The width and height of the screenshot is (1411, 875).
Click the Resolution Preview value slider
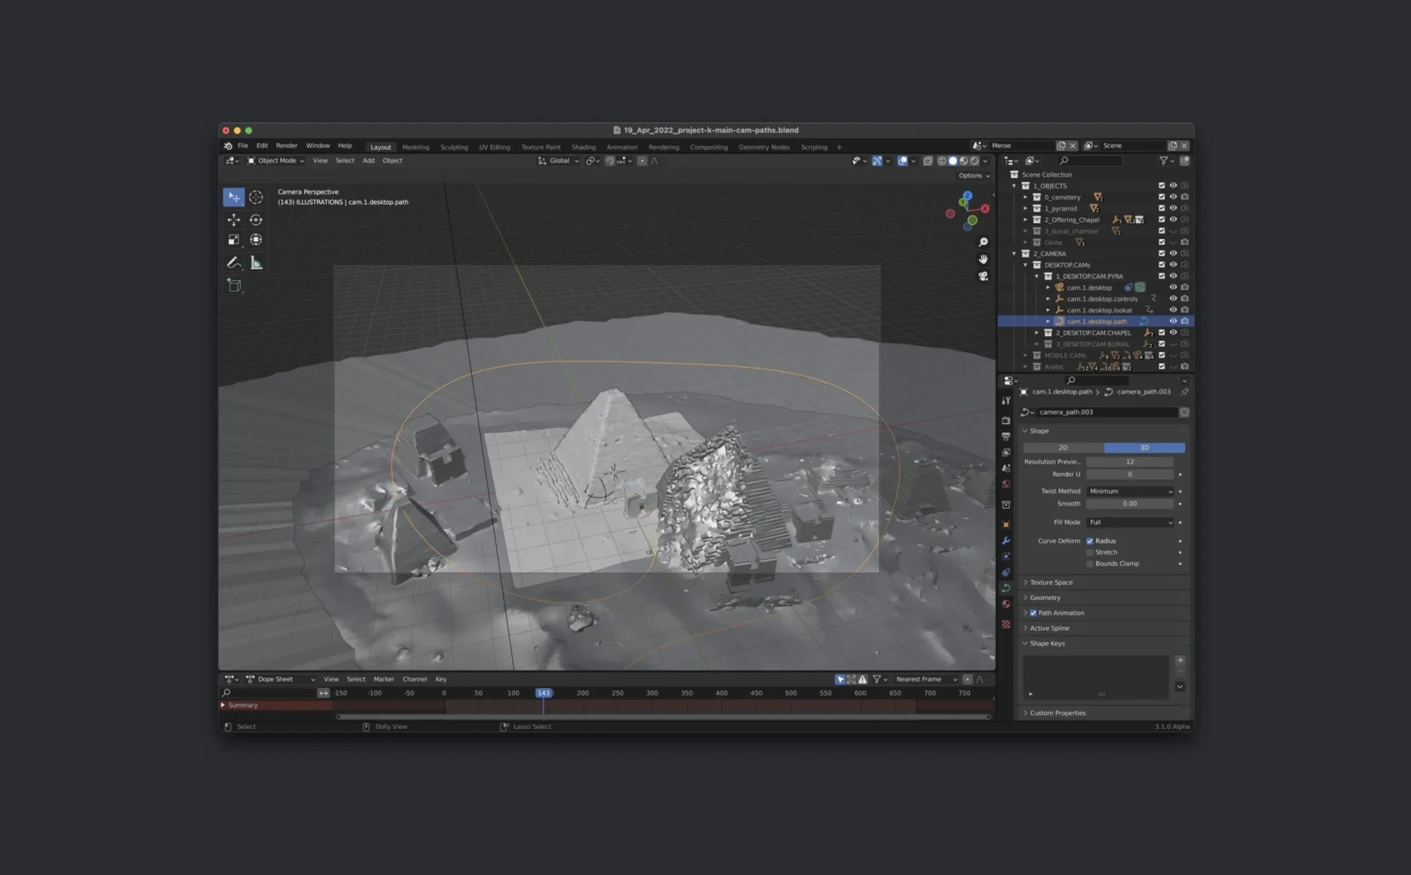coord(1130,462)
